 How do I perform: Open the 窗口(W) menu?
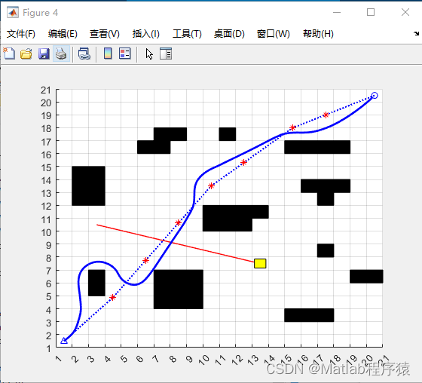[273, 34]
